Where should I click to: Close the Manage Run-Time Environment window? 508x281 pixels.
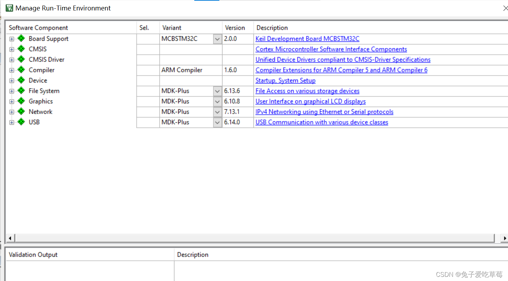coord(505,8)
